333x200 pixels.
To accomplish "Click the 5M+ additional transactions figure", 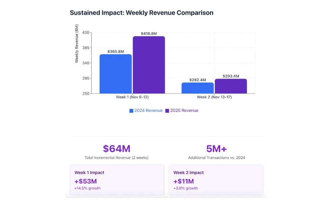I will (216, 149).
